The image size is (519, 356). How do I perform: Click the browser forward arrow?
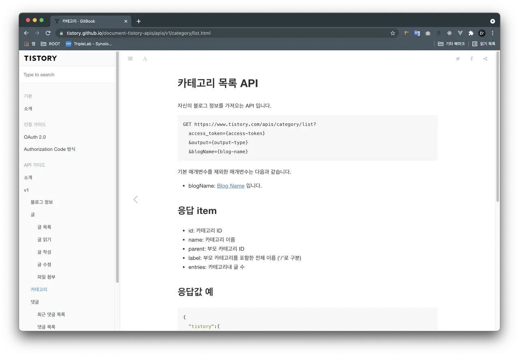pyautogui.click(x=37, y=33)
